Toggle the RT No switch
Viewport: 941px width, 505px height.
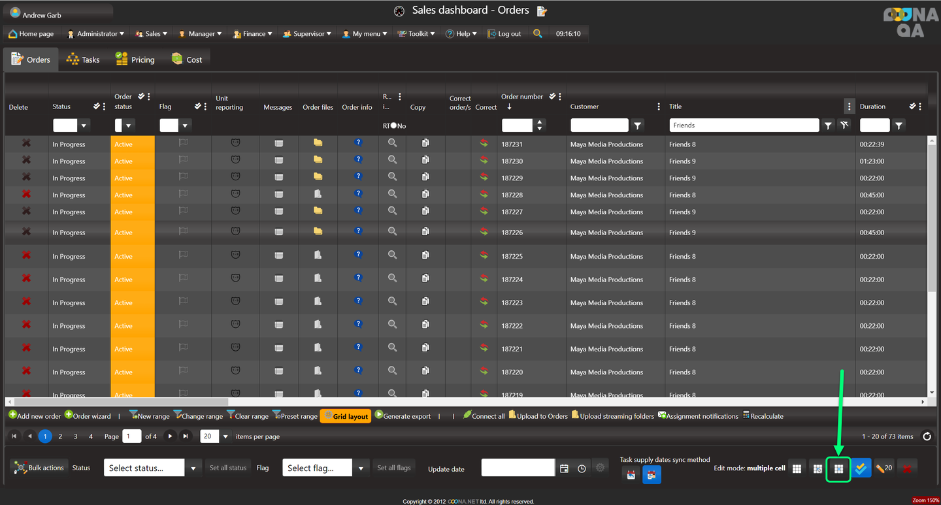(x=393, y=125)
